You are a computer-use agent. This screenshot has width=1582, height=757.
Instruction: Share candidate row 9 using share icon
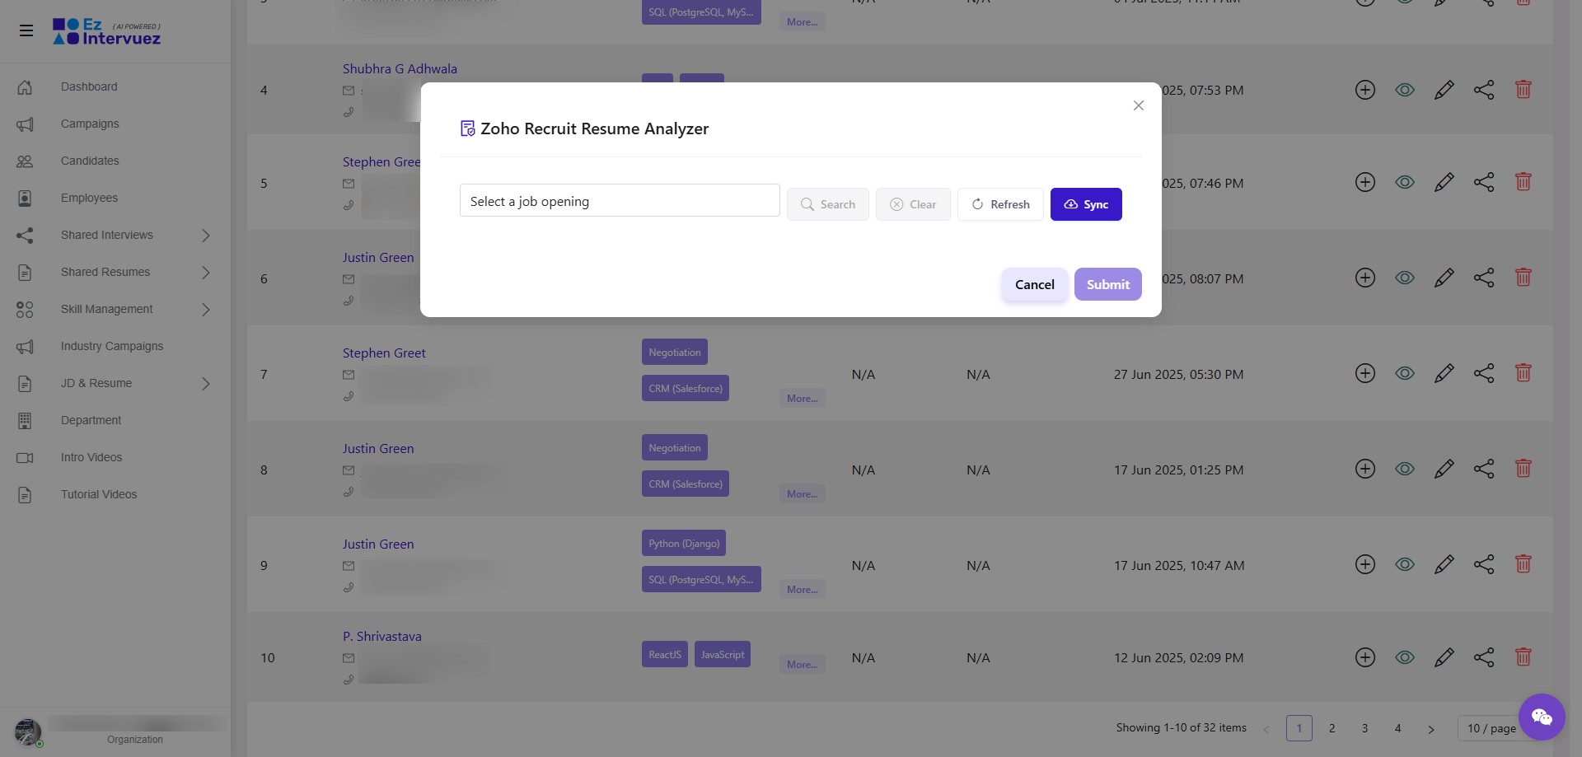[x=1483, y=564]
